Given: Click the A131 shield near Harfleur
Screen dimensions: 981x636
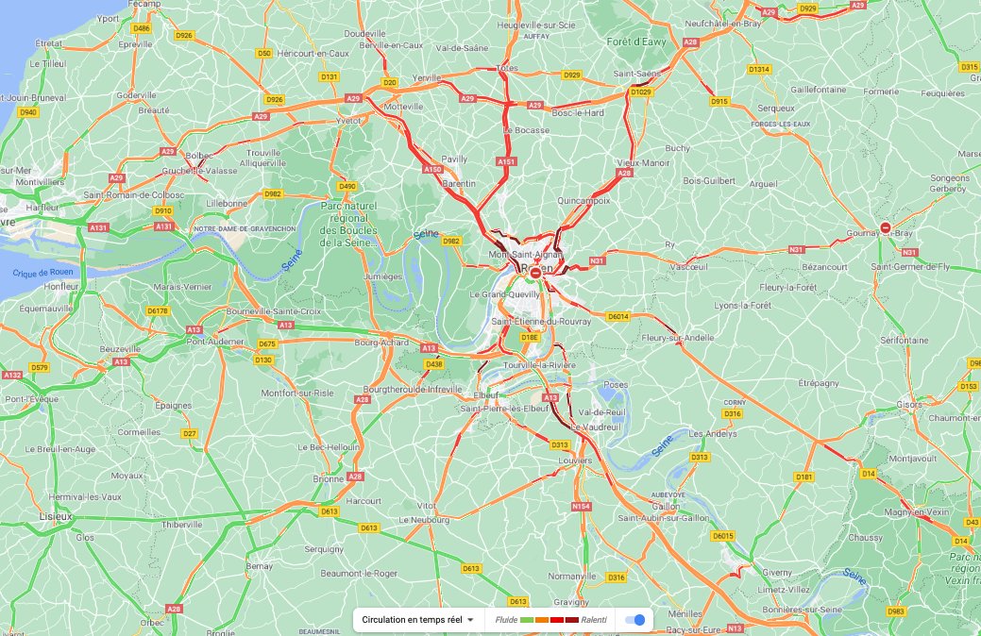Looking at the screenshot, I should pyautogui.click(x=98, y=227).
